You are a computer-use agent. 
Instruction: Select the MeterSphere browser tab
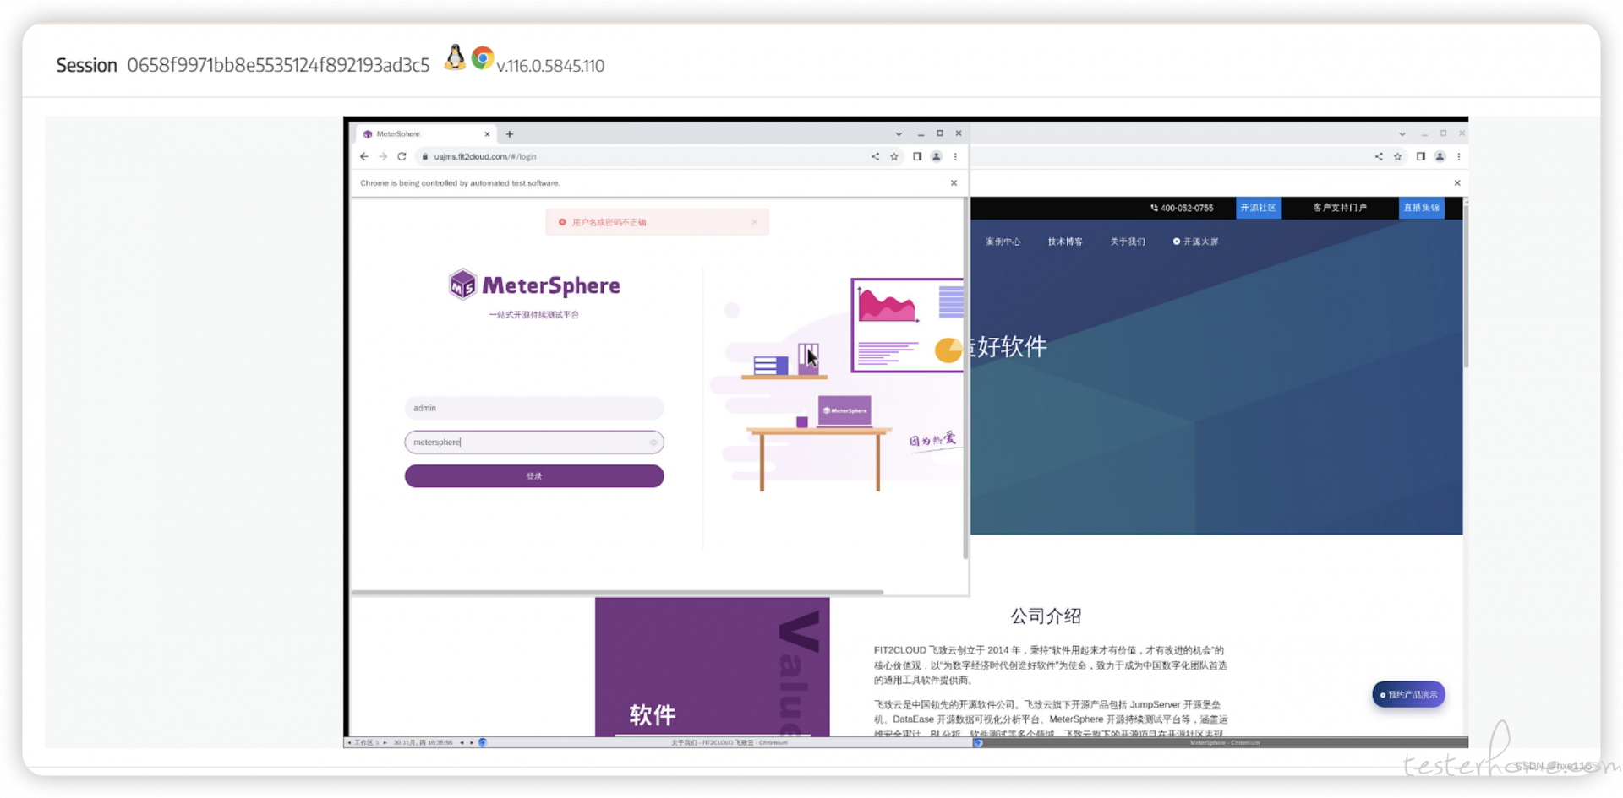(x=426, y=134)
